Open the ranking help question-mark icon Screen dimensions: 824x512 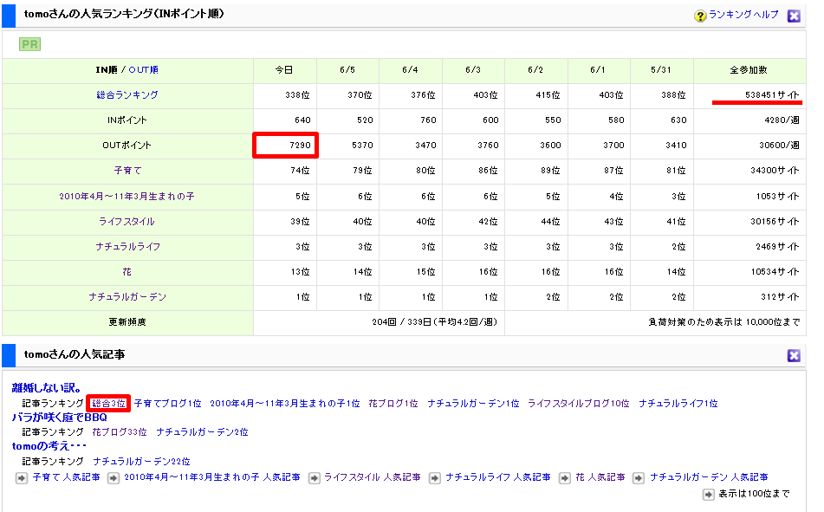[x=699, y=16]
